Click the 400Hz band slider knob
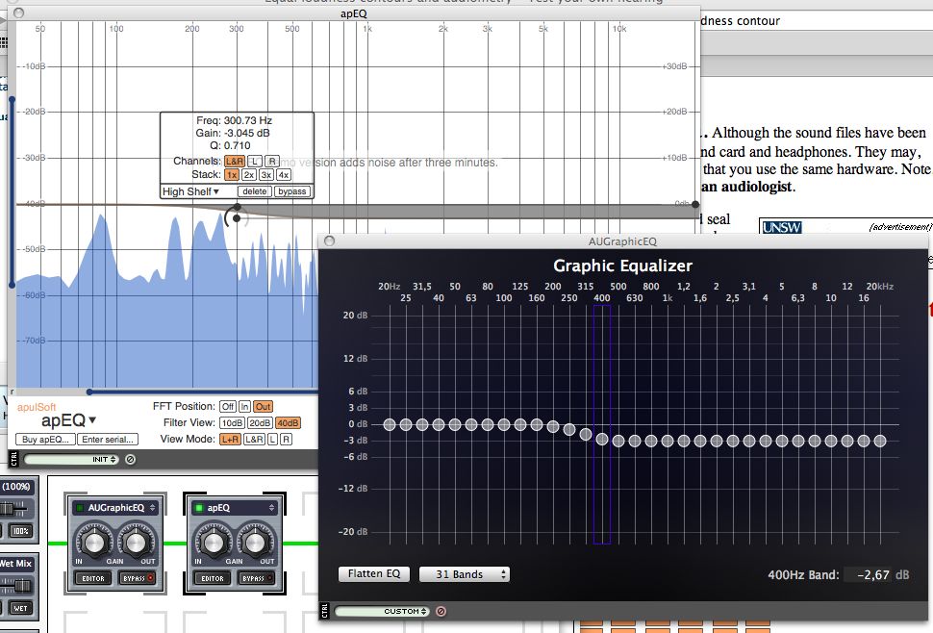 pyautogui.click(x=602, y=439)
